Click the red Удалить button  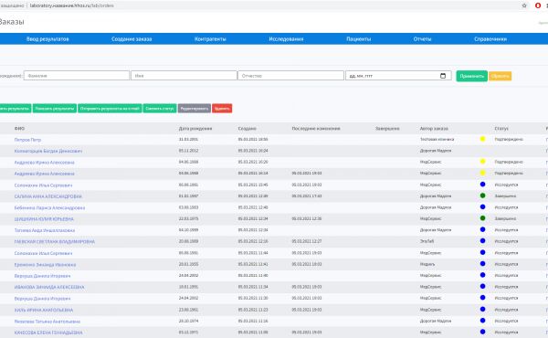222,109
